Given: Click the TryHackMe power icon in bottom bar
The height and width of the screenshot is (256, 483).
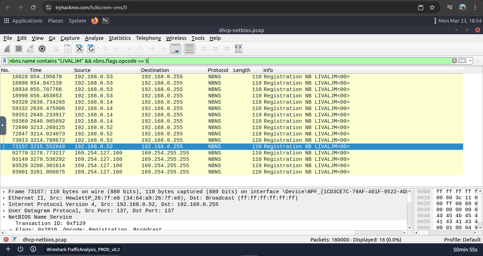Looking at the screenshot, I should pos(21,249).
